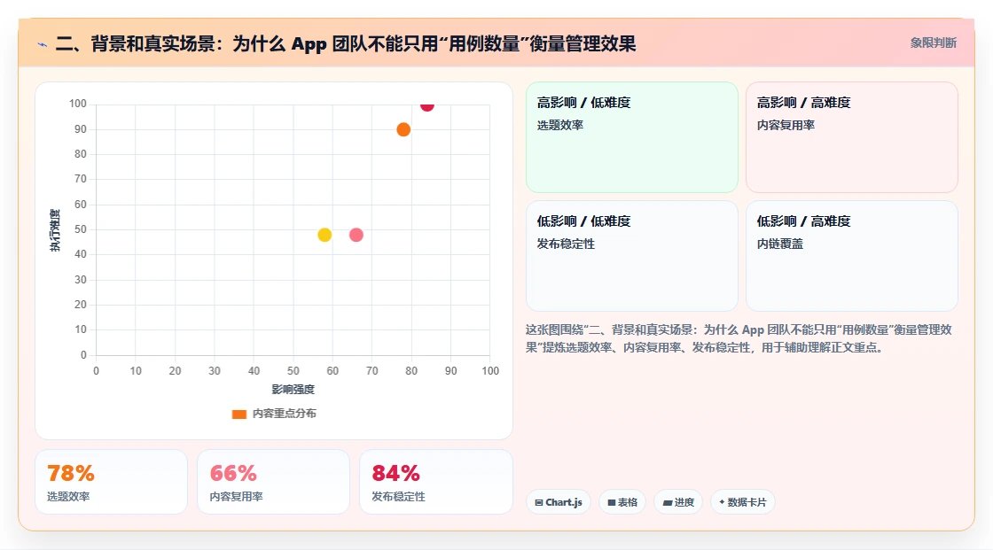The width and height of the screenshot is (993, 550).
Task: Click the 影响强度 axis title
Action: pos(293,389)
